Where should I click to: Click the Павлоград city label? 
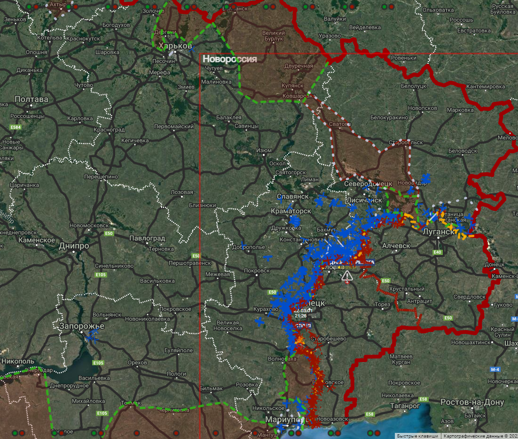pyautogui.click(x=147, y=239)
